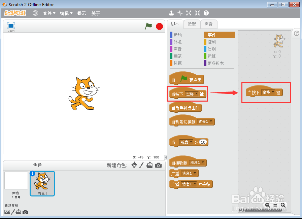Zoom in the scripts area
Screen dimensions: 302x219
pos(283,205)
